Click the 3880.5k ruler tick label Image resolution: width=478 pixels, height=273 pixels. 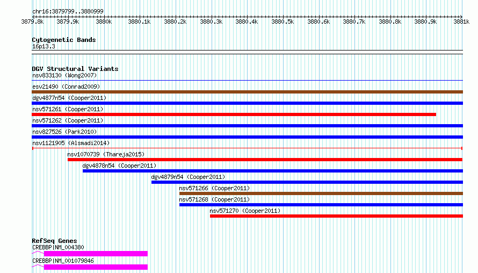tap(283, 21)
